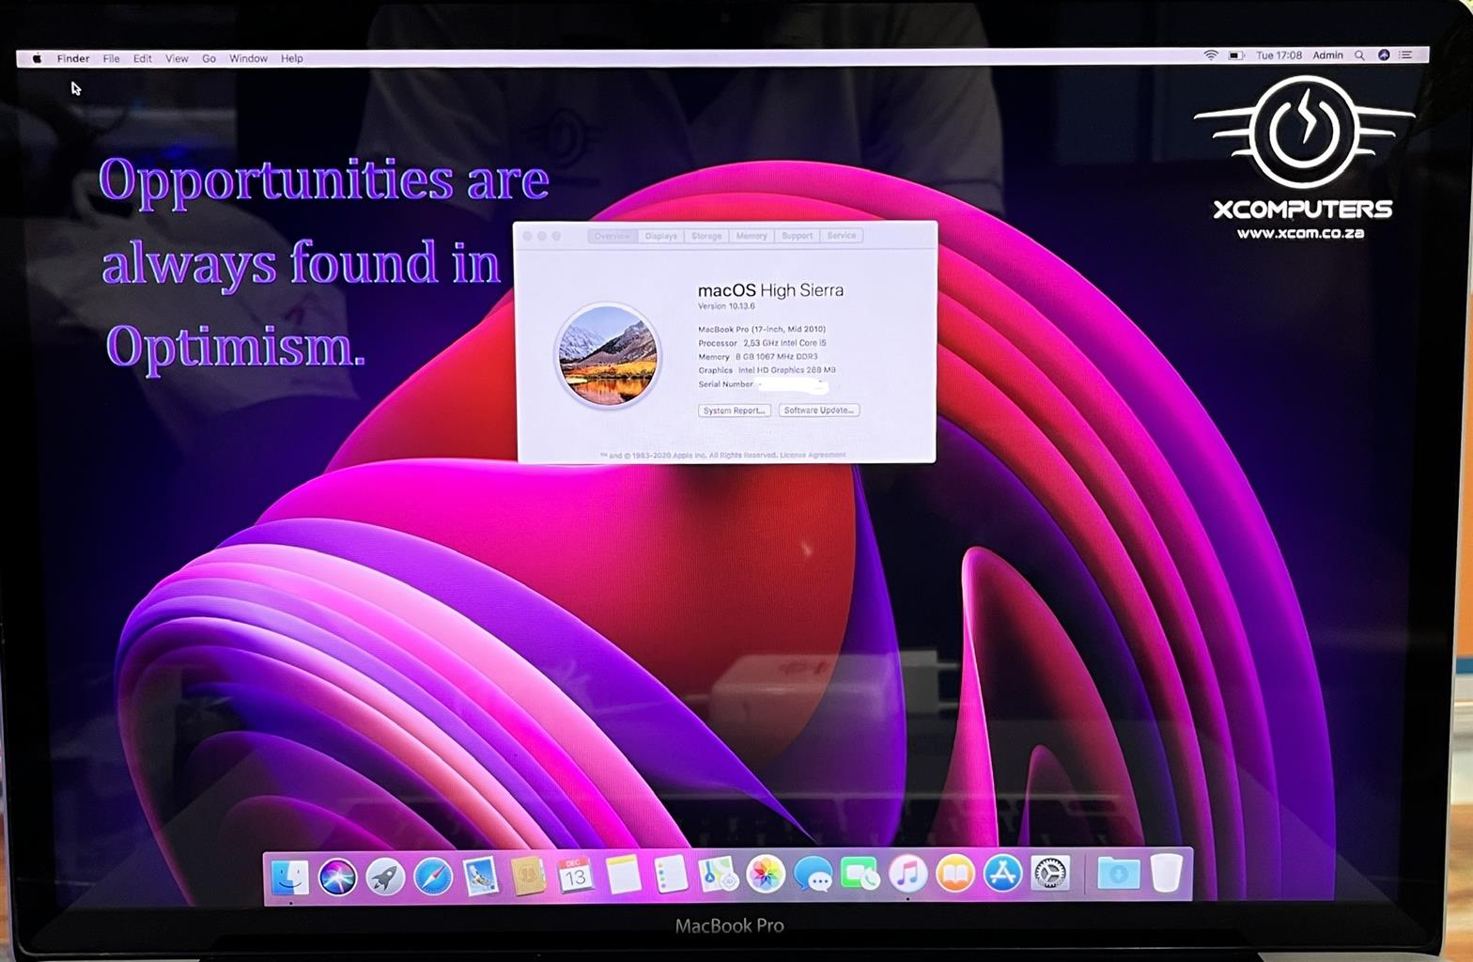The height and width of the screenshot is (962, 1473).
Task: Open System Preferences gear in dock
Action: tap(1050, 875)
